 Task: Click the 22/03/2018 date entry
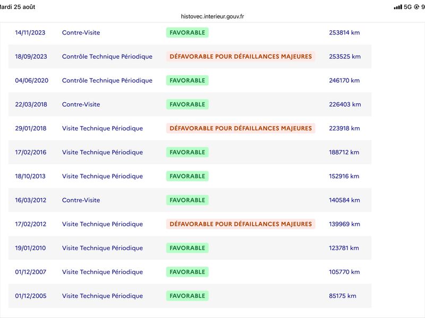[31, 104]
